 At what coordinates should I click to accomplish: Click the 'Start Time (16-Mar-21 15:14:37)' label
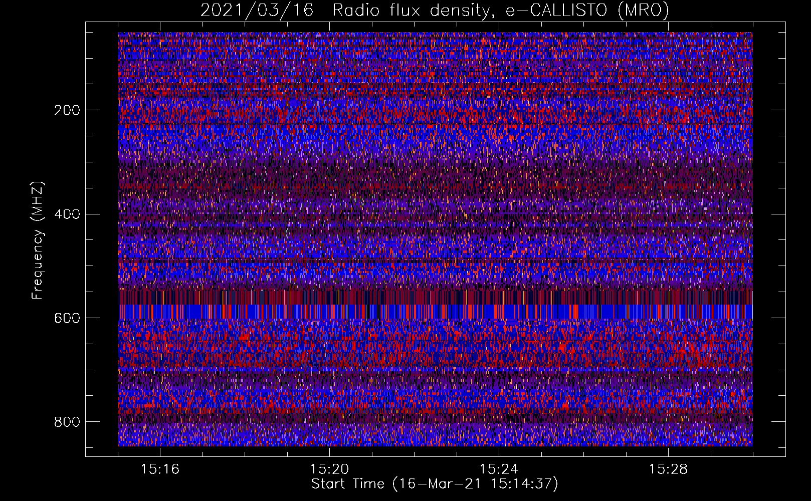(x=435, y=484)
